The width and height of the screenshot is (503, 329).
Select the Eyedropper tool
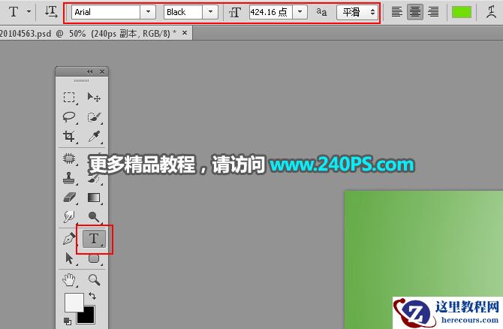point(94,137)
